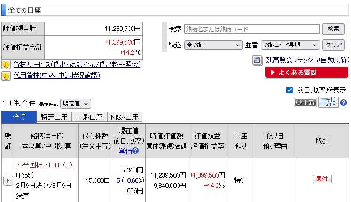Click the coin icon beside 貸株サービス link
The image size is (351, 202).
(6, 65)
